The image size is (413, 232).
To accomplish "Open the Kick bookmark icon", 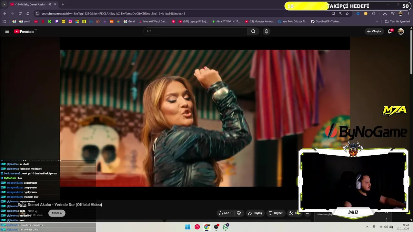I will pyautogui.click(x=50, y=22).
